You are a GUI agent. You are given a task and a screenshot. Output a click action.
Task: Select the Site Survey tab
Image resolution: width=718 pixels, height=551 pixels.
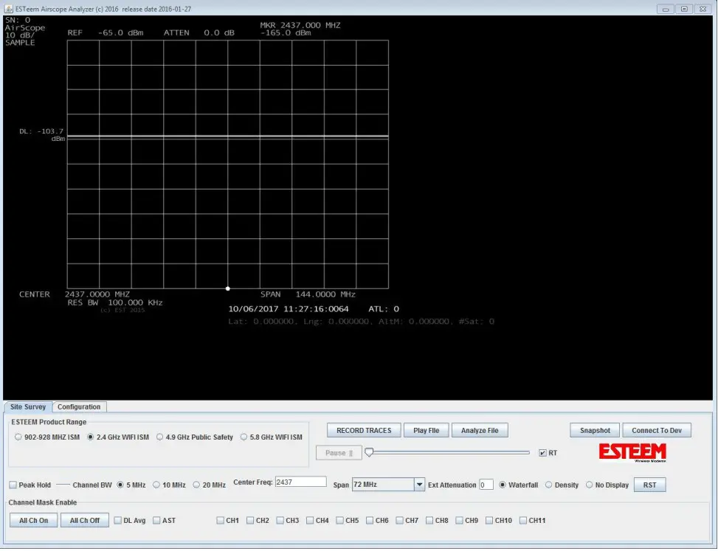coord(27,406)
